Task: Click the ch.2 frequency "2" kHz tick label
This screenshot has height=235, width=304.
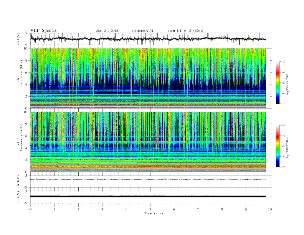Action: (x=26, y=160)
